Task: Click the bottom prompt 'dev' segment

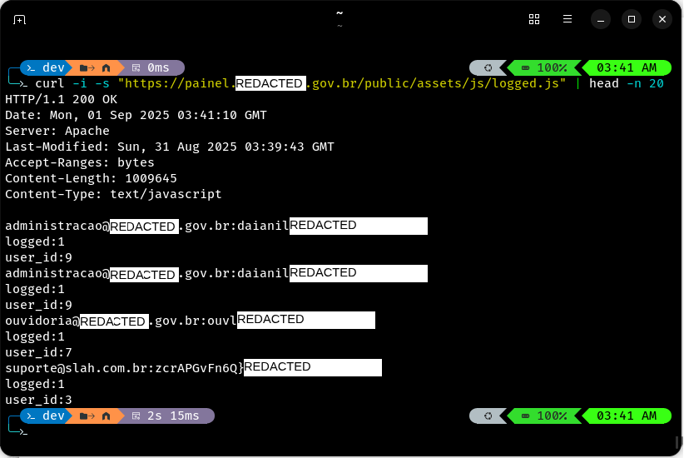Action: coord(46,416)
